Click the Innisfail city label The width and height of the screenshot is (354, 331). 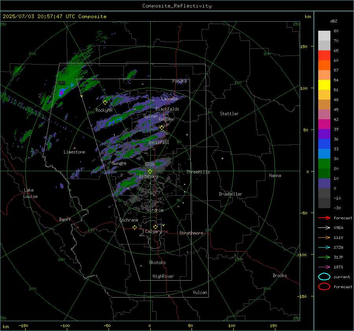159,142
